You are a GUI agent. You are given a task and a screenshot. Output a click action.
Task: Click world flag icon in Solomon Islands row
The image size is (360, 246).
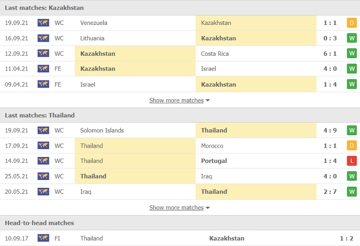tap(43, 130)
